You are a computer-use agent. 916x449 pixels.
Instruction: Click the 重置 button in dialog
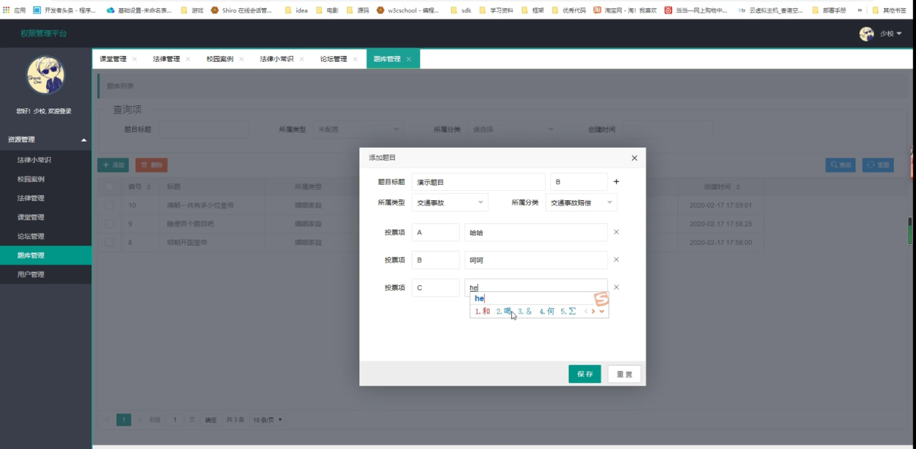coord(624,374)
